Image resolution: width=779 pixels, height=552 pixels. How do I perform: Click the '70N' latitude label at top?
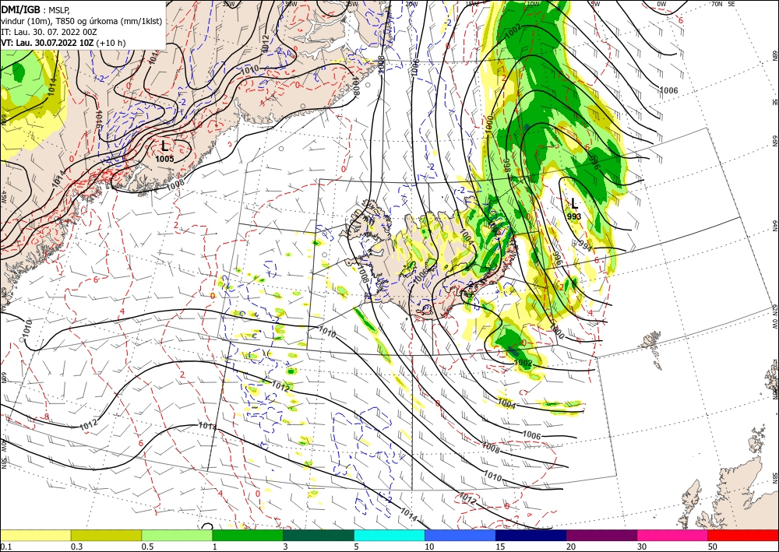coord(717,4)
